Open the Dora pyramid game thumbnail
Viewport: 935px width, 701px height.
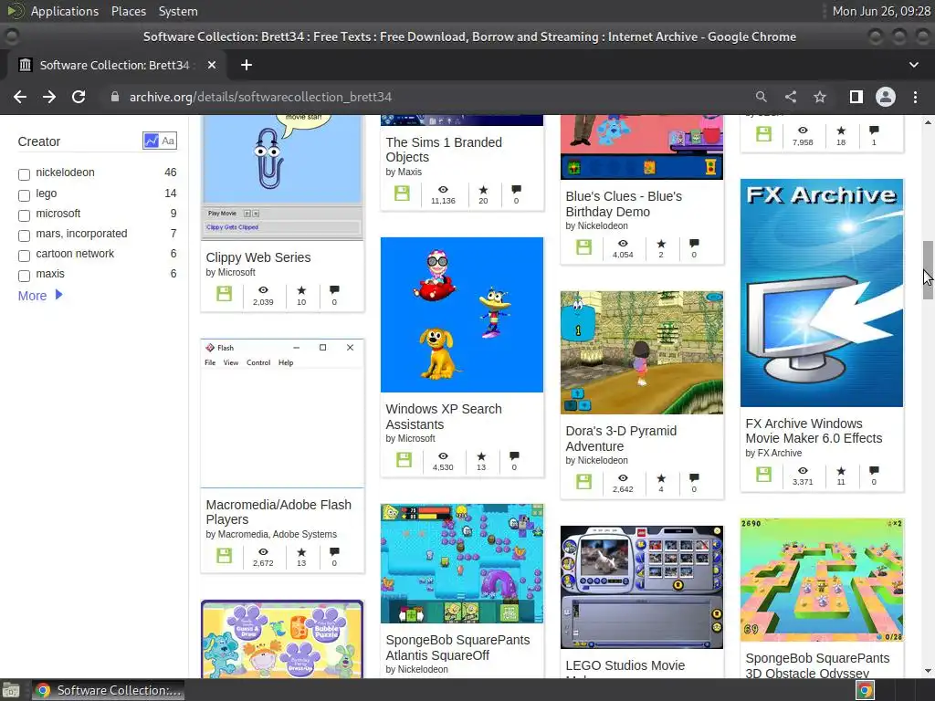point(642,352)
